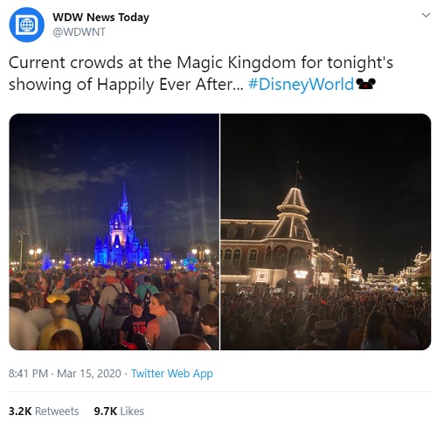The image size is (437, 421).
Task: Visit the @WDWNT handle link
Action: 79,31
